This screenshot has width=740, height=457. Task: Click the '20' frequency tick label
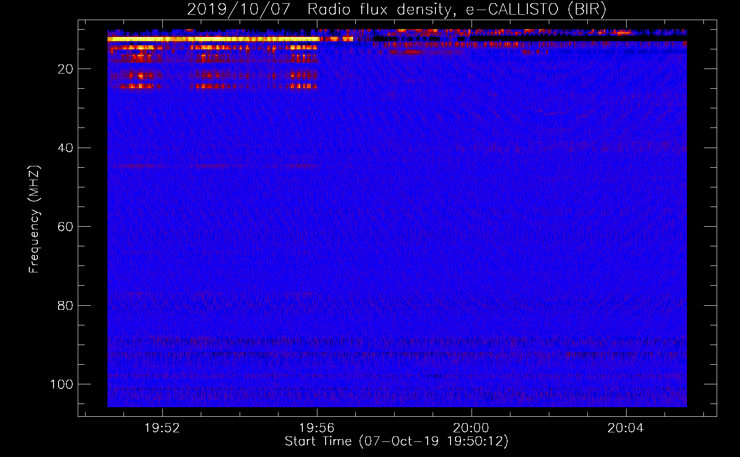(x=65, y=69)
